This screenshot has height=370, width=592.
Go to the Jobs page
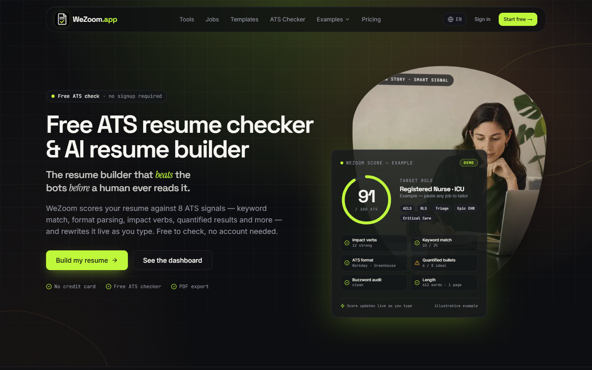[x=212, y=19]
